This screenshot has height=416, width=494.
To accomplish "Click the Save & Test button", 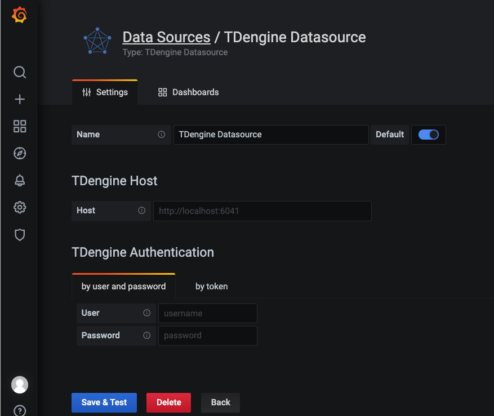I will point(104,402).
